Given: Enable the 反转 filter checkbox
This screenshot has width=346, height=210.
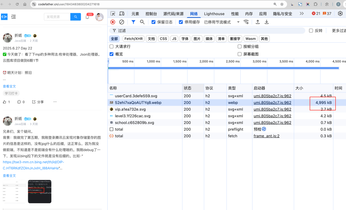Looking at the screenshot, I should [x=310, y=30].
